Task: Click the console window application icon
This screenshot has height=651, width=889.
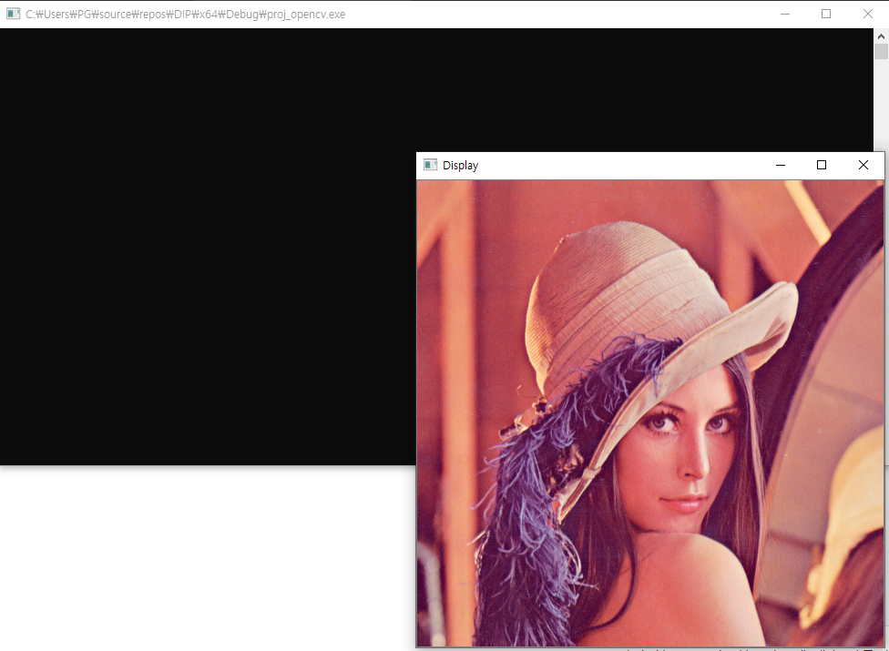Action: pyautogui.click(x=13, y=14)
